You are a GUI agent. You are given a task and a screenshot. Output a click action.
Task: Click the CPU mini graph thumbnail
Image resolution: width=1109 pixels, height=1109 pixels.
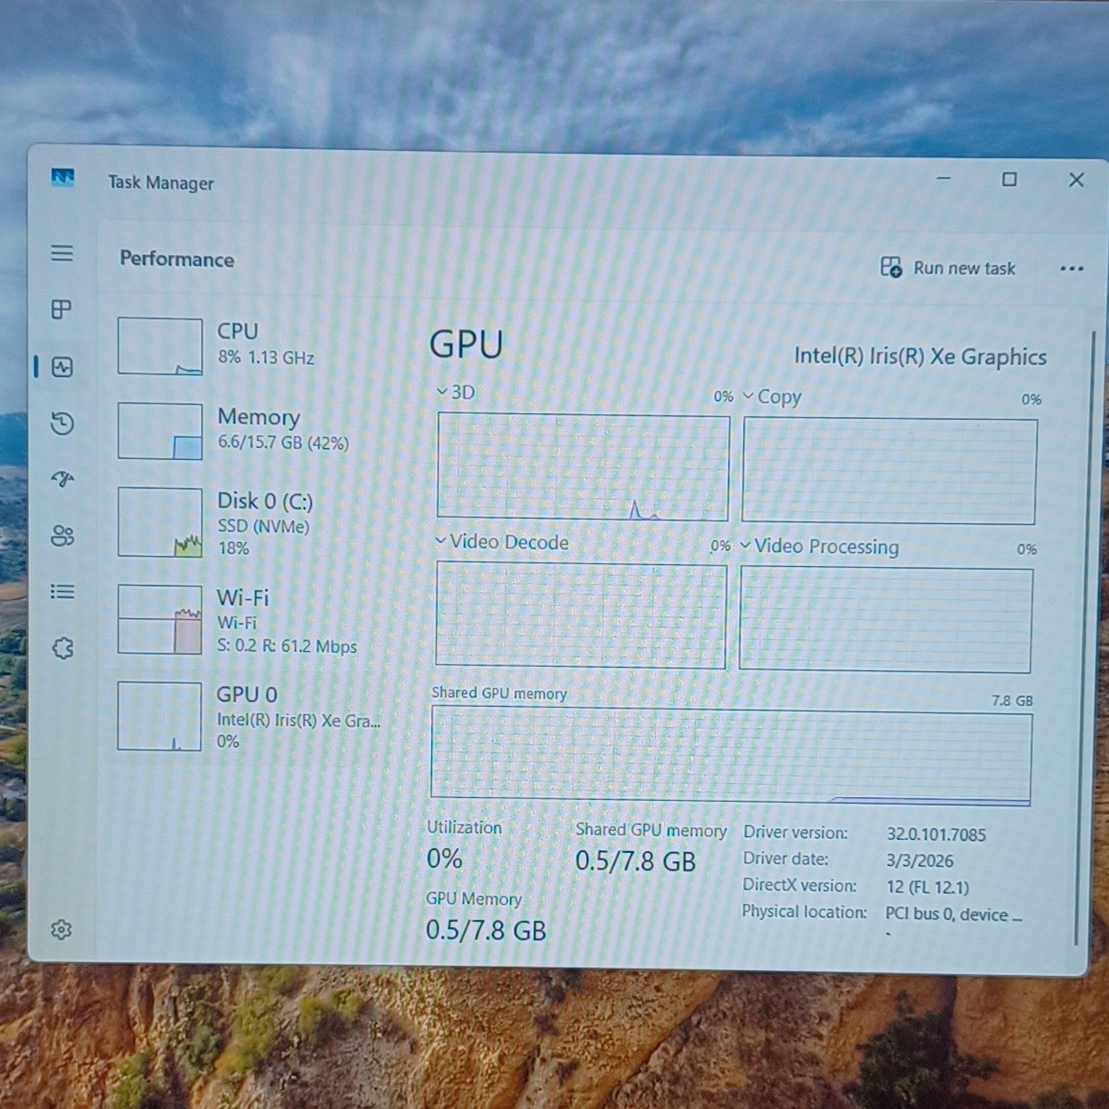160,346
